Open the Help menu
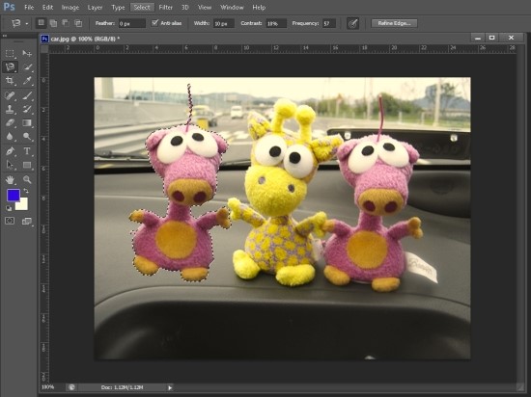The height and width of the screenshot is (397, 531). pos(259,7)
